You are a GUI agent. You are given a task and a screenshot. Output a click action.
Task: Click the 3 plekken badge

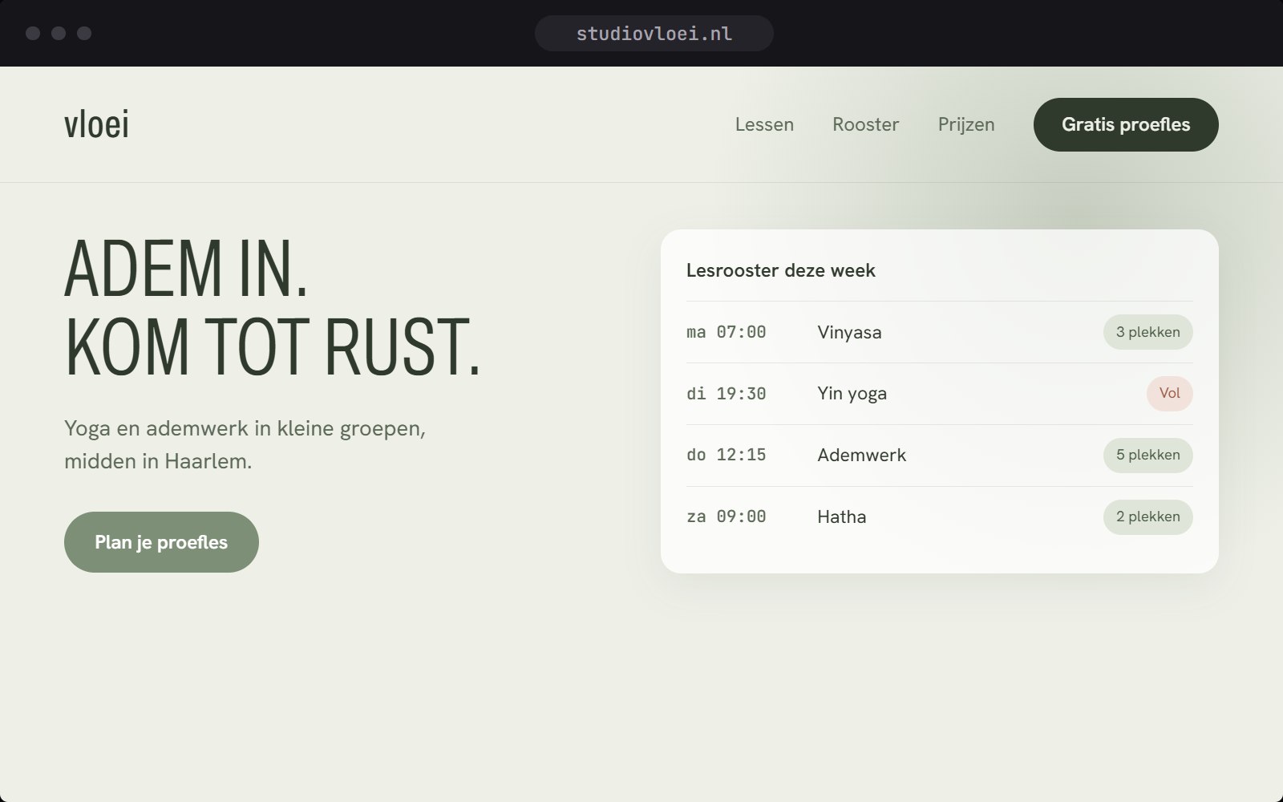click(1147, 332)
